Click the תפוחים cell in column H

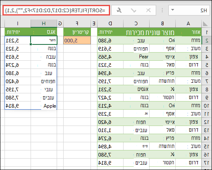click(x=44, y=81)
